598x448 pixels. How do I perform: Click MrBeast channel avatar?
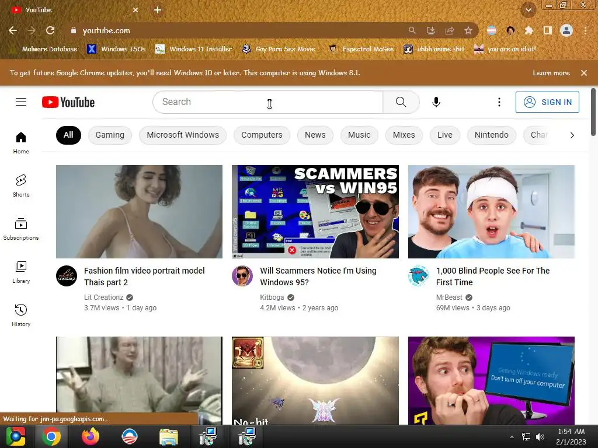(418, 276)
